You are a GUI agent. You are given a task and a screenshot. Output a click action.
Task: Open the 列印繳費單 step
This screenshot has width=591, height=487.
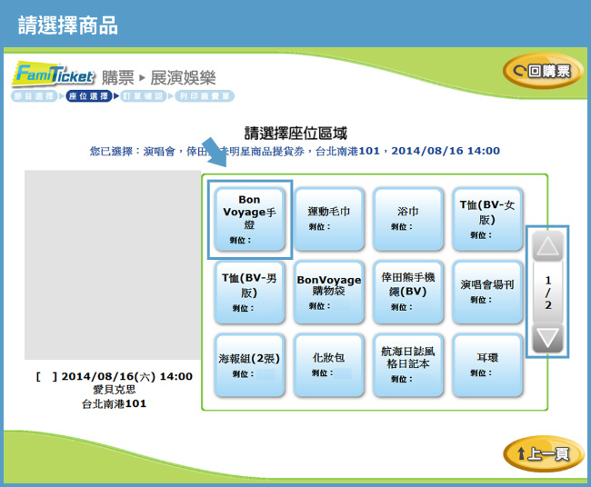click(x=205, y=96)
